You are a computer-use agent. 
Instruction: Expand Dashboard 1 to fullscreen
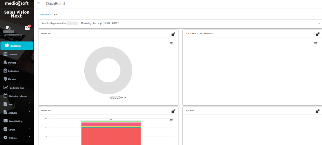coord(173,34)
